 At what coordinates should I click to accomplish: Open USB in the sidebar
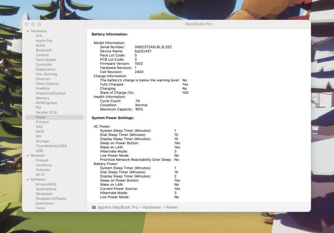tap(39, 151)
